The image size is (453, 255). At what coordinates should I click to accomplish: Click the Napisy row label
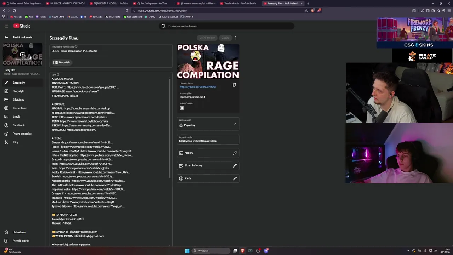[189, 153]
